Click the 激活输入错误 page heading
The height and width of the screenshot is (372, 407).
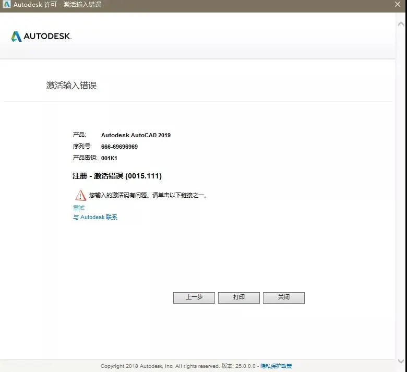[71, 86]
